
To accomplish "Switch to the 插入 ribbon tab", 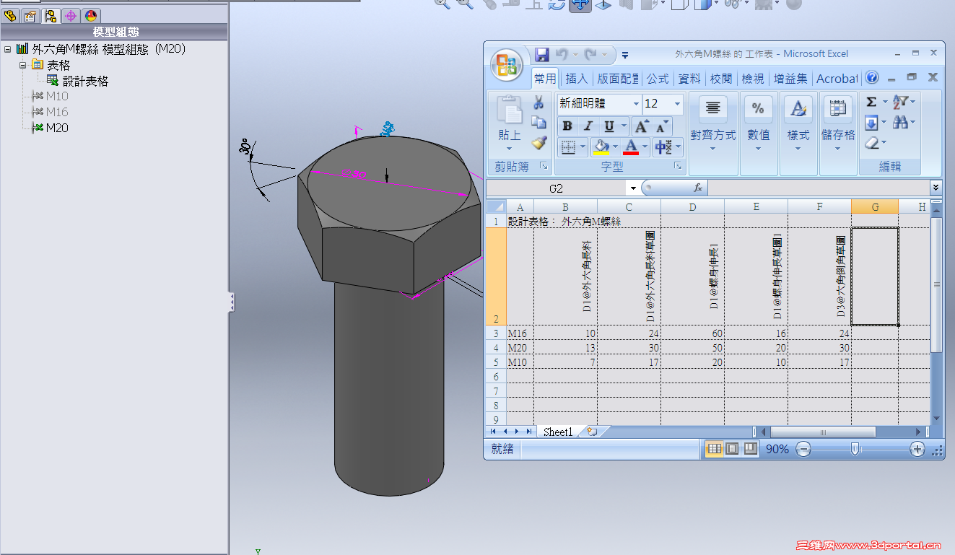I will [x=576, y=79].
